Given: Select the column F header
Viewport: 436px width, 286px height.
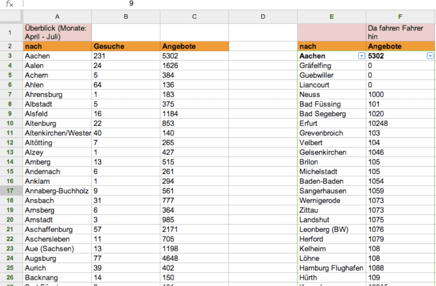Looking at the screenshot, I should coord(400,17).
